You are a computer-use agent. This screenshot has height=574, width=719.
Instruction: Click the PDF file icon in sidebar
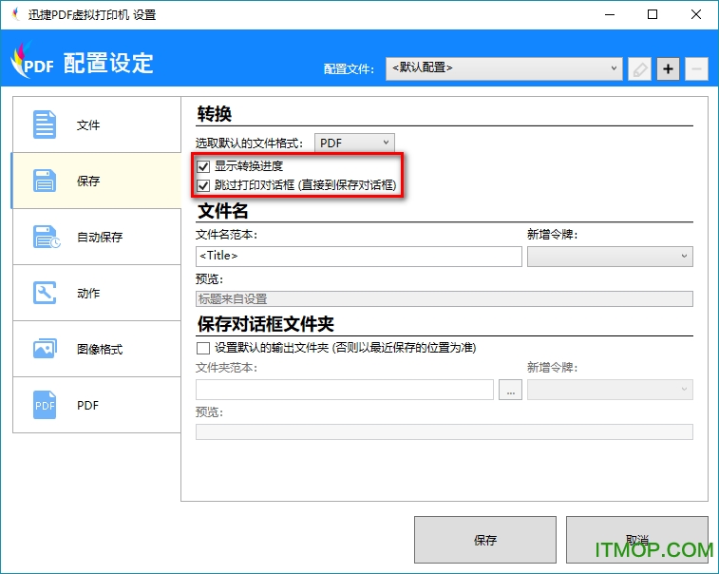tap(45, 405)
